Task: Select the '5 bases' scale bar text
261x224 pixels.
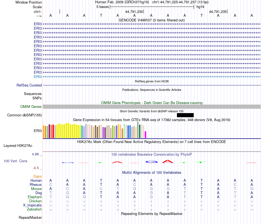Action: [x=102, y=7]
